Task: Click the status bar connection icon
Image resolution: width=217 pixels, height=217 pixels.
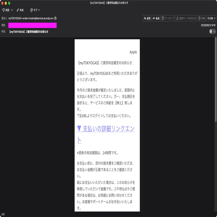Action: (3, 214)
